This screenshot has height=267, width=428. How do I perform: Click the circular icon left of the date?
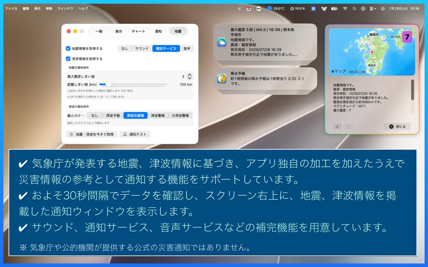click(x=383, y=9)
